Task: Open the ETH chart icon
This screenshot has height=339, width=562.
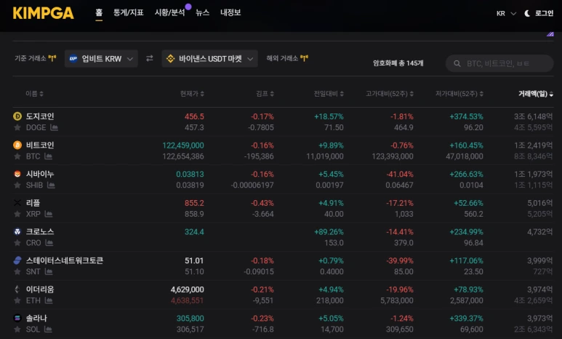Action: (49, 300)
